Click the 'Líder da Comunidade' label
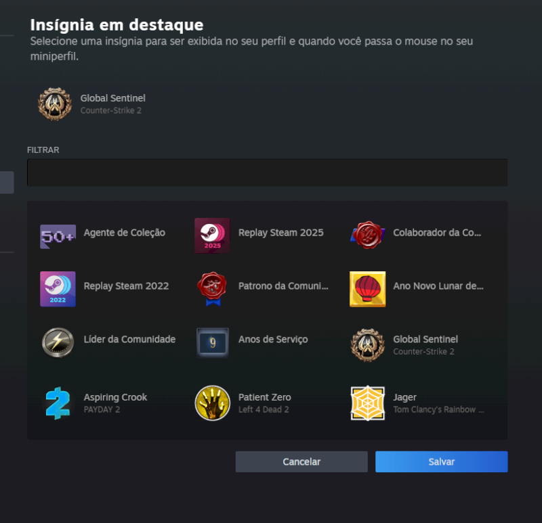 coord(129,340)
